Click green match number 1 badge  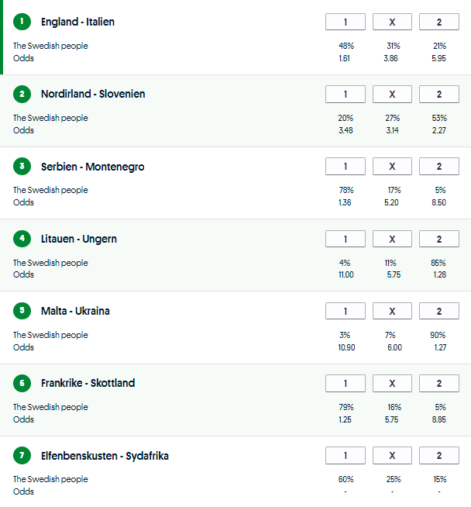22,22
